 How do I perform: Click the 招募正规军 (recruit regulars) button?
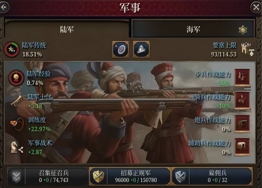click(x=130, y=176)
